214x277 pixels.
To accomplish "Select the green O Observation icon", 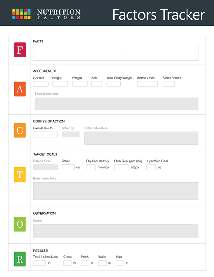I will click(20, 224).
